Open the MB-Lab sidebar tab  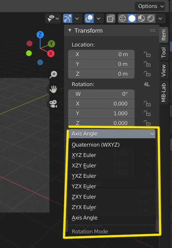163,92
